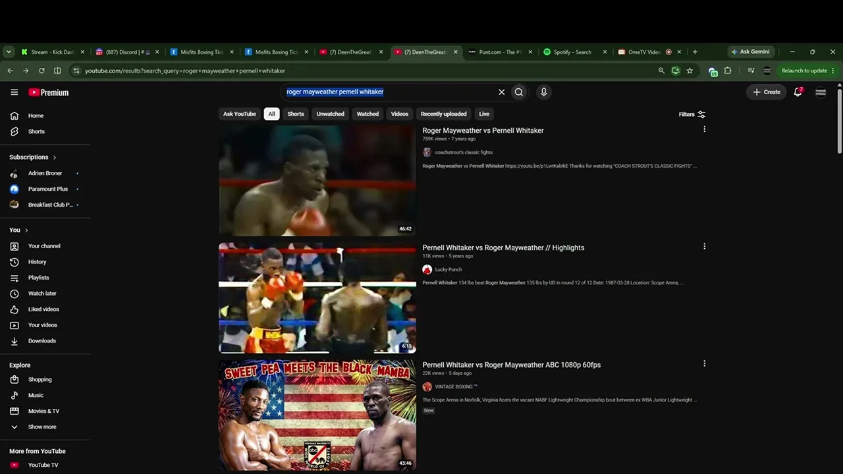Open a new browser tab
The image size is (843, 474).
point(695,52)
